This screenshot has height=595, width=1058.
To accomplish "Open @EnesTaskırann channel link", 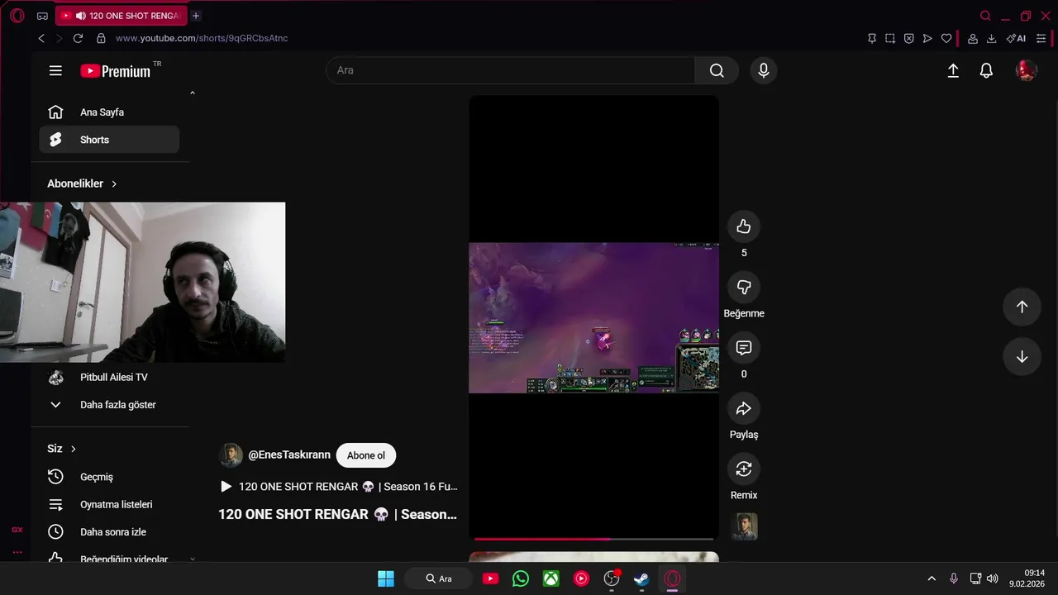I will 289,455.
